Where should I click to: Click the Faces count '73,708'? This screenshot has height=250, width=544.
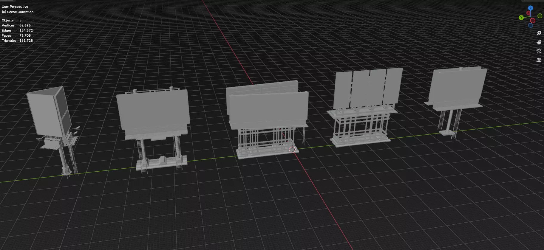(25, 35)
